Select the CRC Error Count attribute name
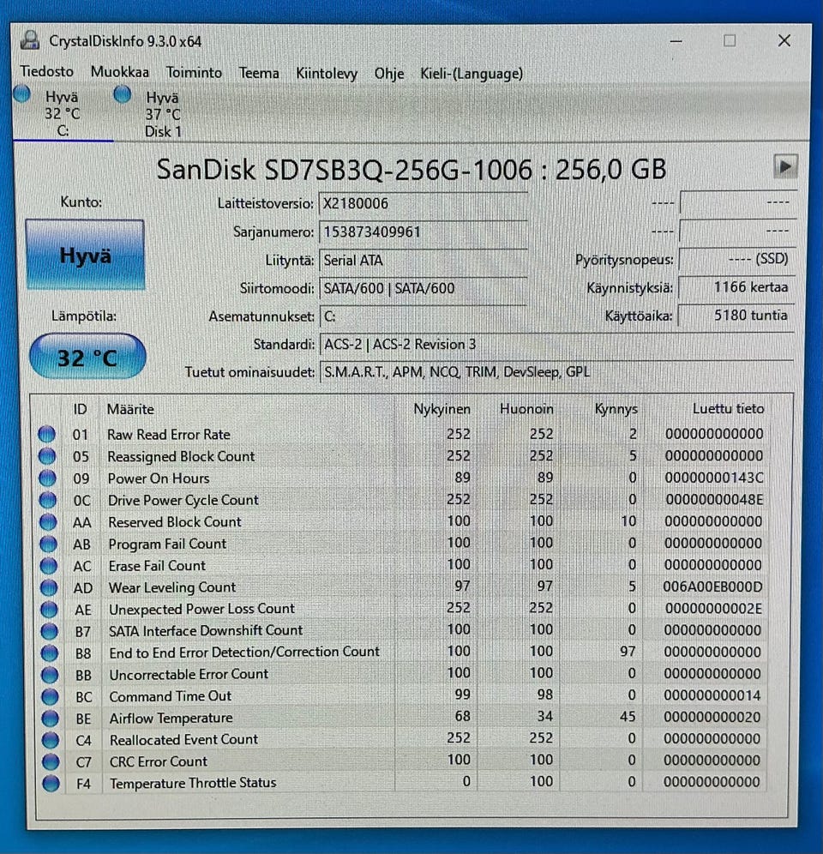Image resolution: width=823 pixels, height=854 pixels. [x=159, y=761]
